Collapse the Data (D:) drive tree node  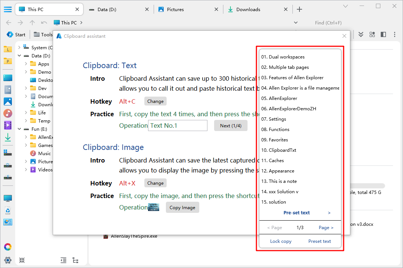(x=19, y=56)
